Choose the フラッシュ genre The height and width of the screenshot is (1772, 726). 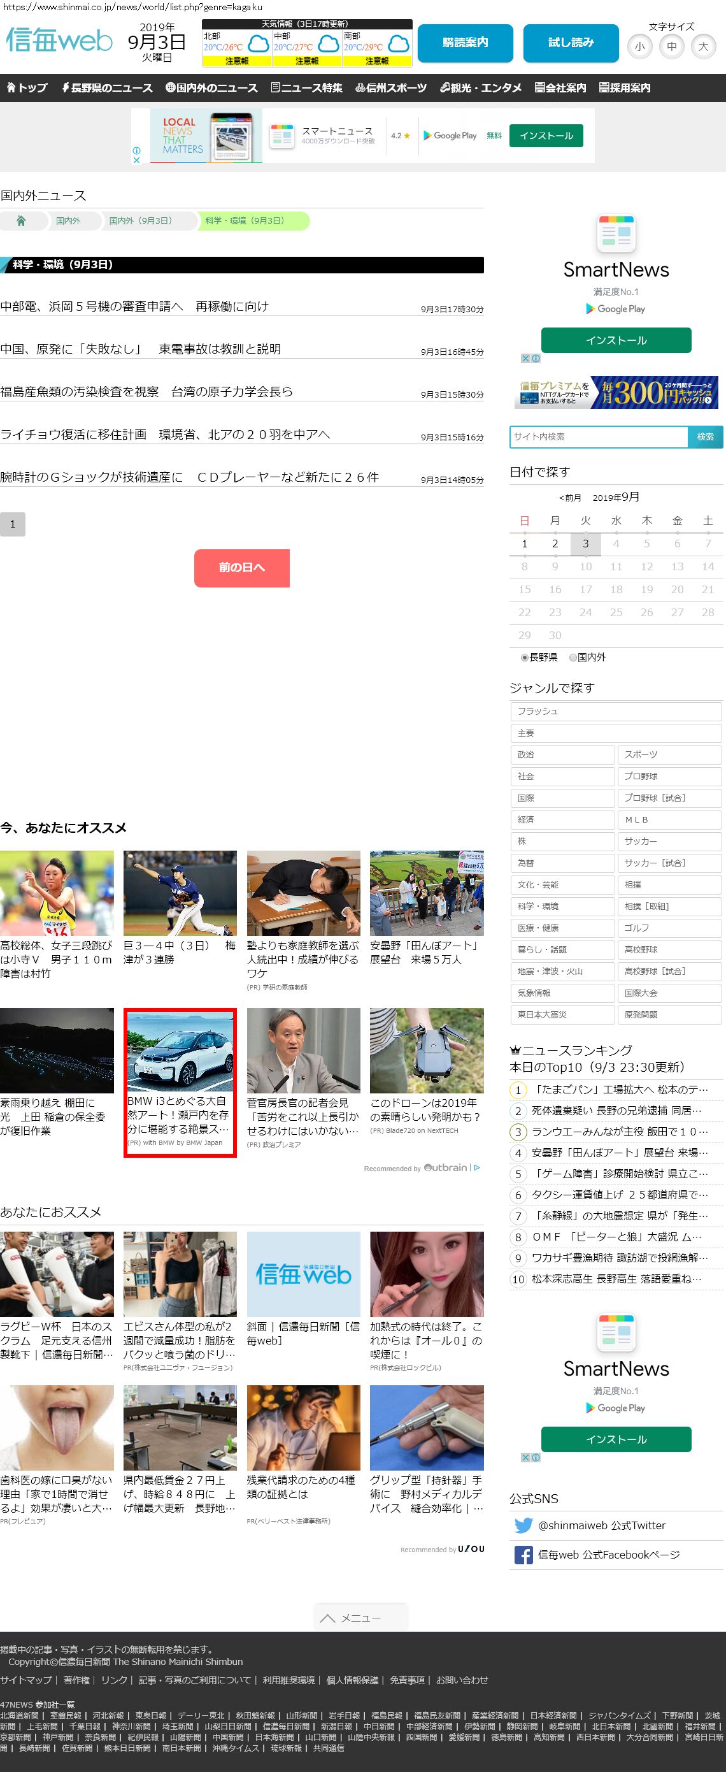[615, 711]
